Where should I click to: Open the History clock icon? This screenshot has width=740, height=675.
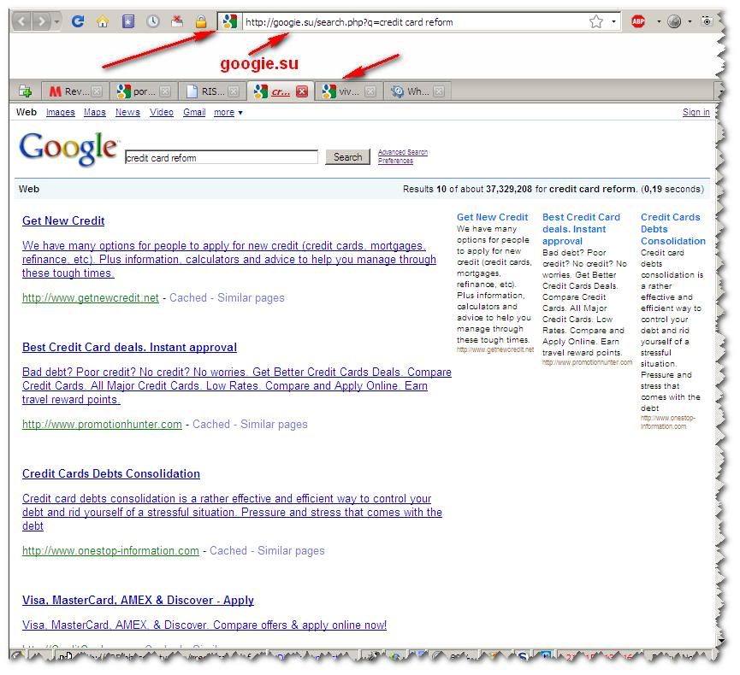pos(153,21)
